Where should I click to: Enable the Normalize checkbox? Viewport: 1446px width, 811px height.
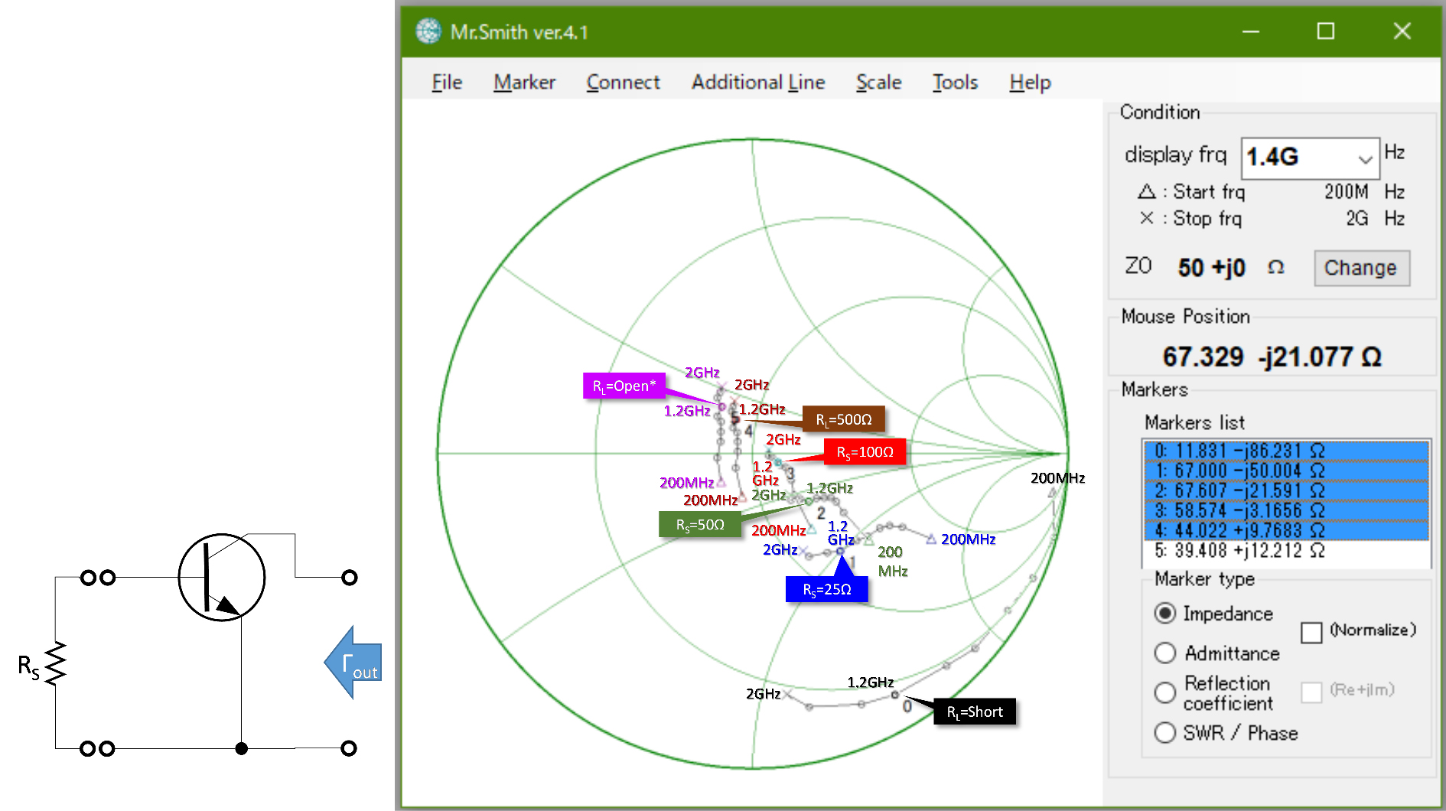(x=1311, y=632)
